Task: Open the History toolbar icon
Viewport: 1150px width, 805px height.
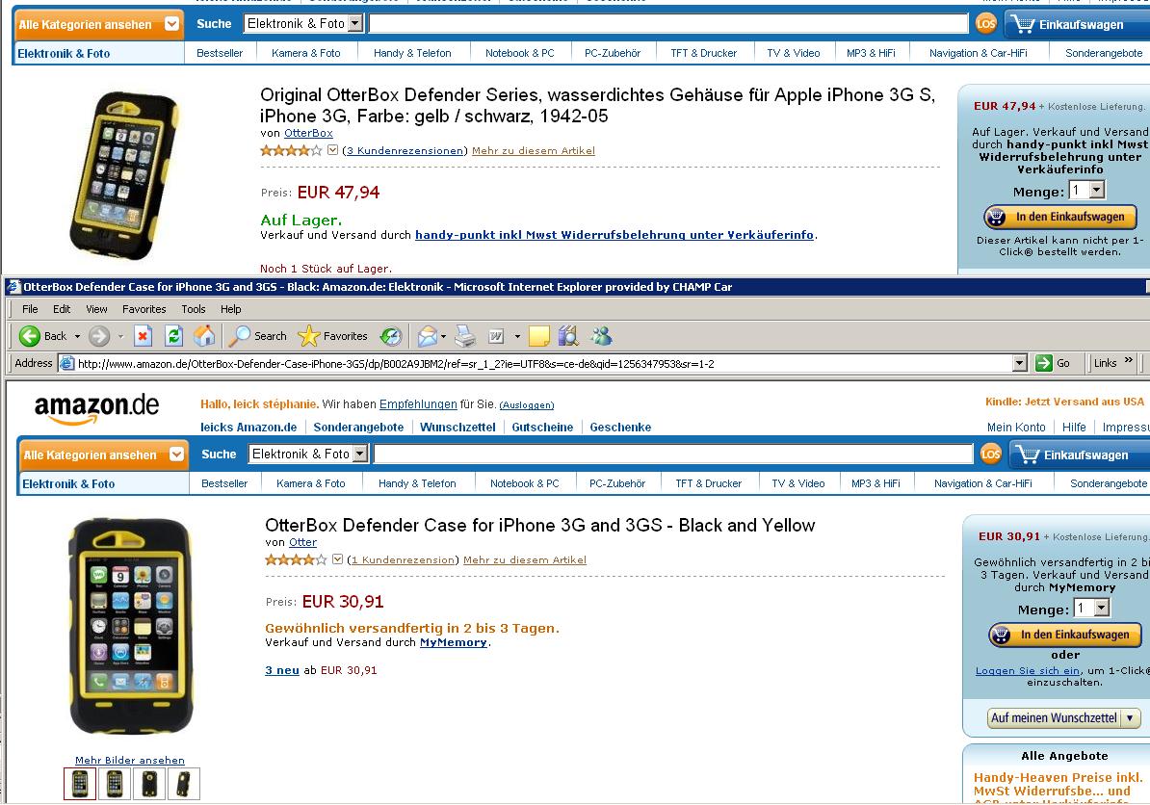Action: point(390,336)
